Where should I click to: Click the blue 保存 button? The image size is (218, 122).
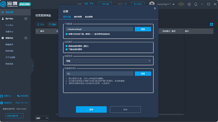[x=91, y=109]
